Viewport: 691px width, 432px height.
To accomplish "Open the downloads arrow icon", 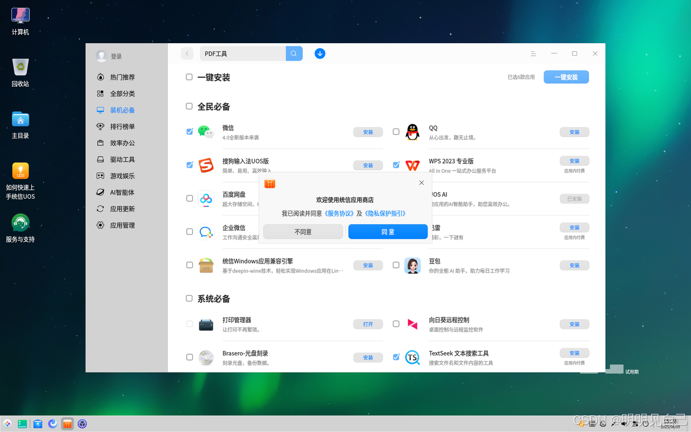I will 320,53.
